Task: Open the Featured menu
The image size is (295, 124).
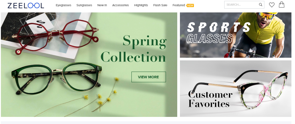Action: (178, 5)
